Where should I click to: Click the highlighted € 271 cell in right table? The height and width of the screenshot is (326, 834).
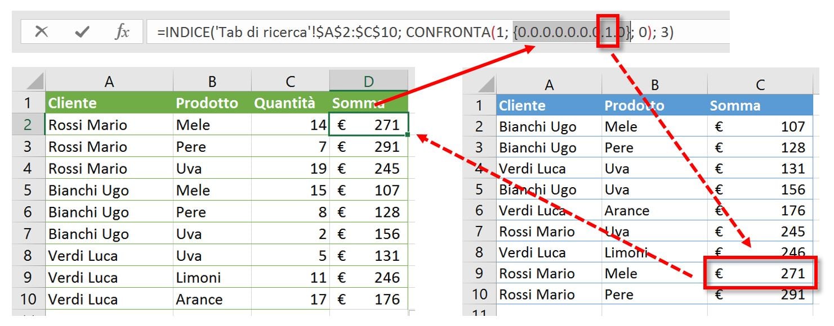tap(760, 274)
